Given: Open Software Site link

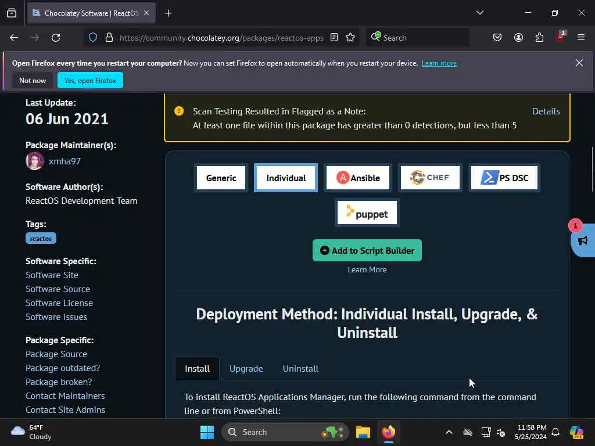Looking at the screenshot, I should pos(52,275).
